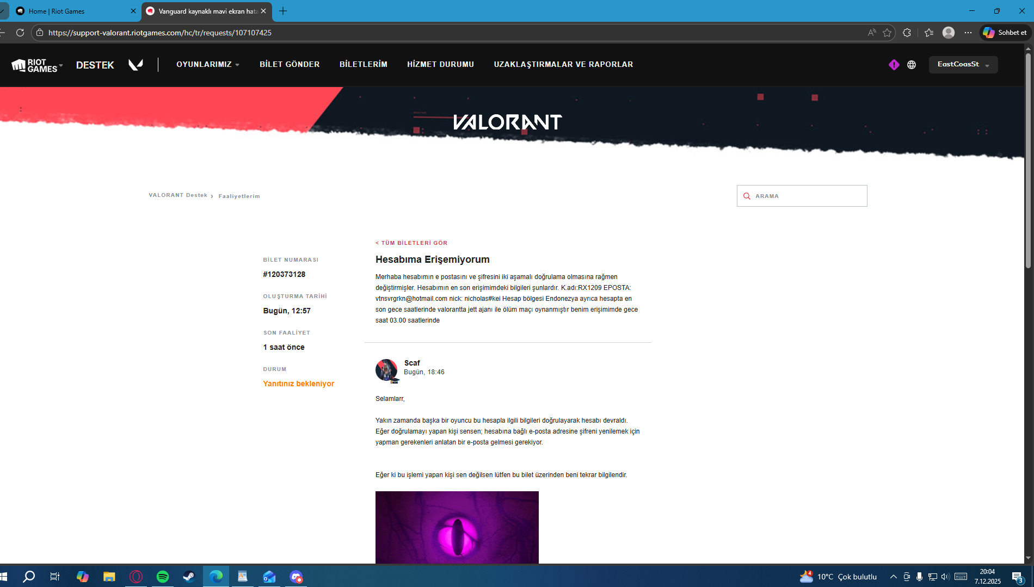Image resolution: width=1034 pixels, height=587 pixels.
Task: Open the browser extensions menu
Action: tap(907, 33)
